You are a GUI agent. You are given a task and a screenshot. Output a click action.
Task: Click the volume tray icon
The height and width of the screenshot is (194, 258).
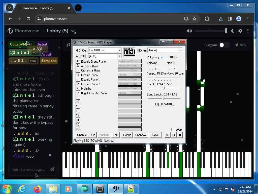[233, 189]
